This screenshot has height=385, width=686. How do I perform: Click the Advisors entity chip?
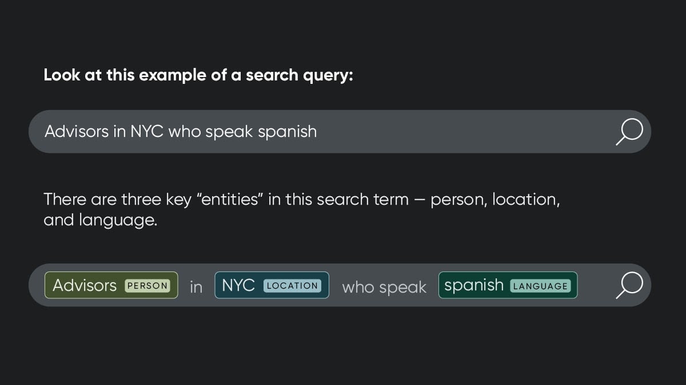pos(111,285)
